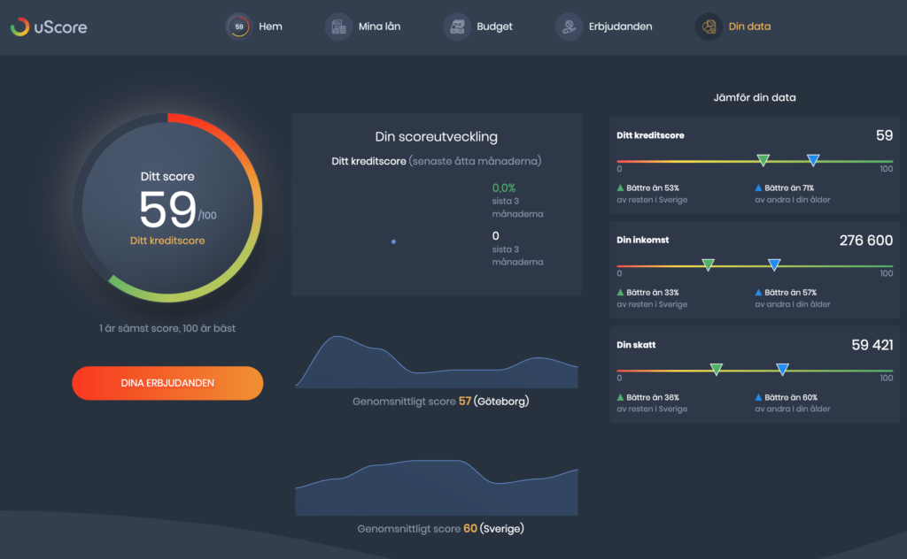This screenshot has height=559, width=907.
Task: Click the 'Ditt kreditscore' card label
Action: pyautogui.click(x=650, y=135)
